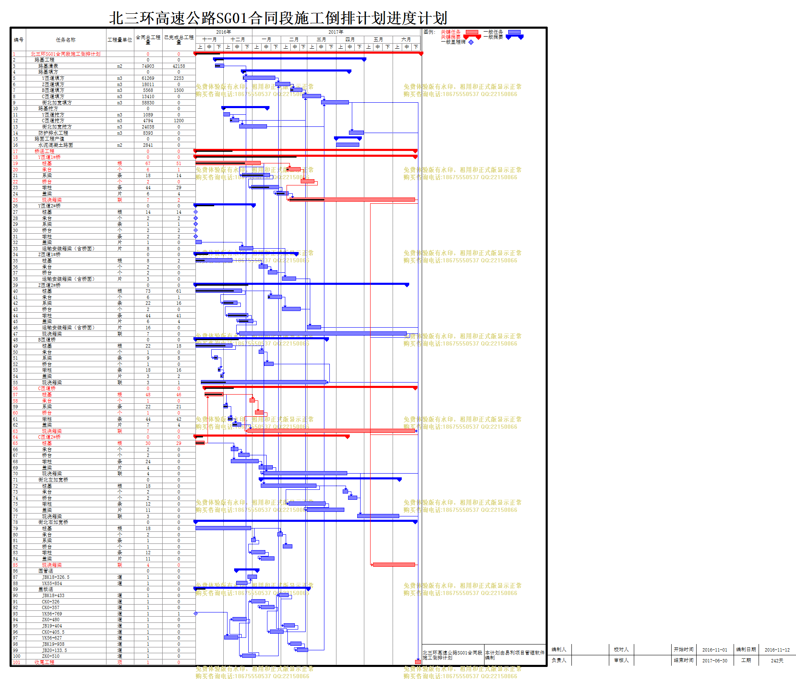Click the general milestone diamond in the legend
The height and width of the screenshot is (679, 796).
point(471,42)
